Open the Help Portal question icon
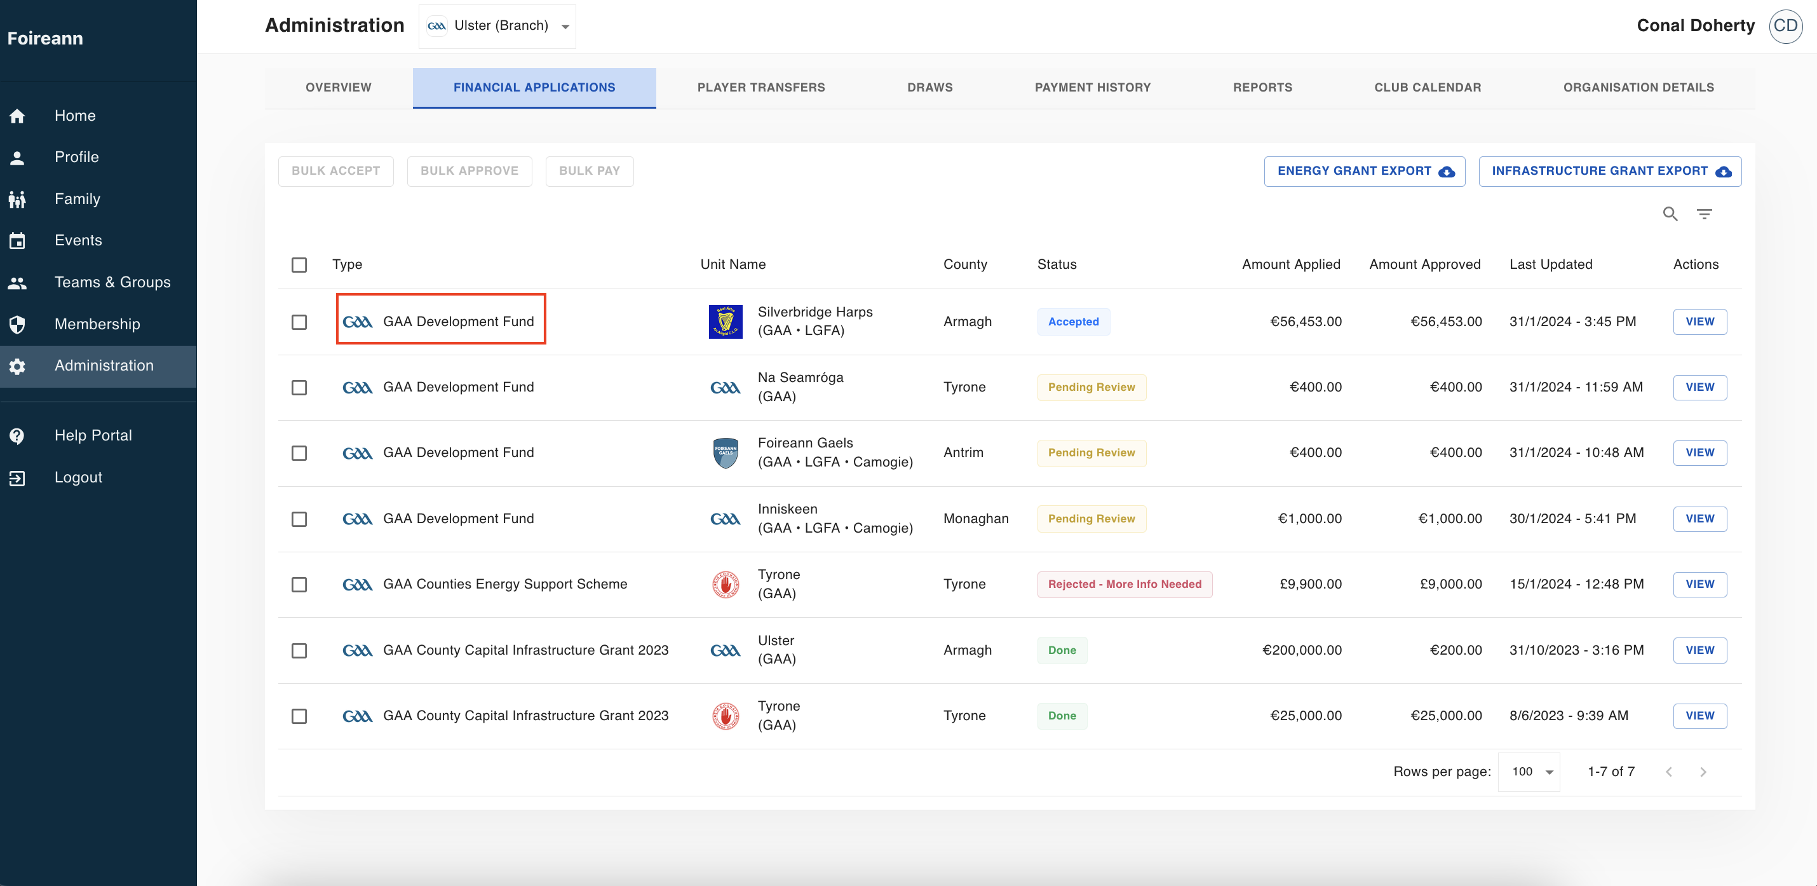This screenshot has width=1817, height=886. pos(17,436)
